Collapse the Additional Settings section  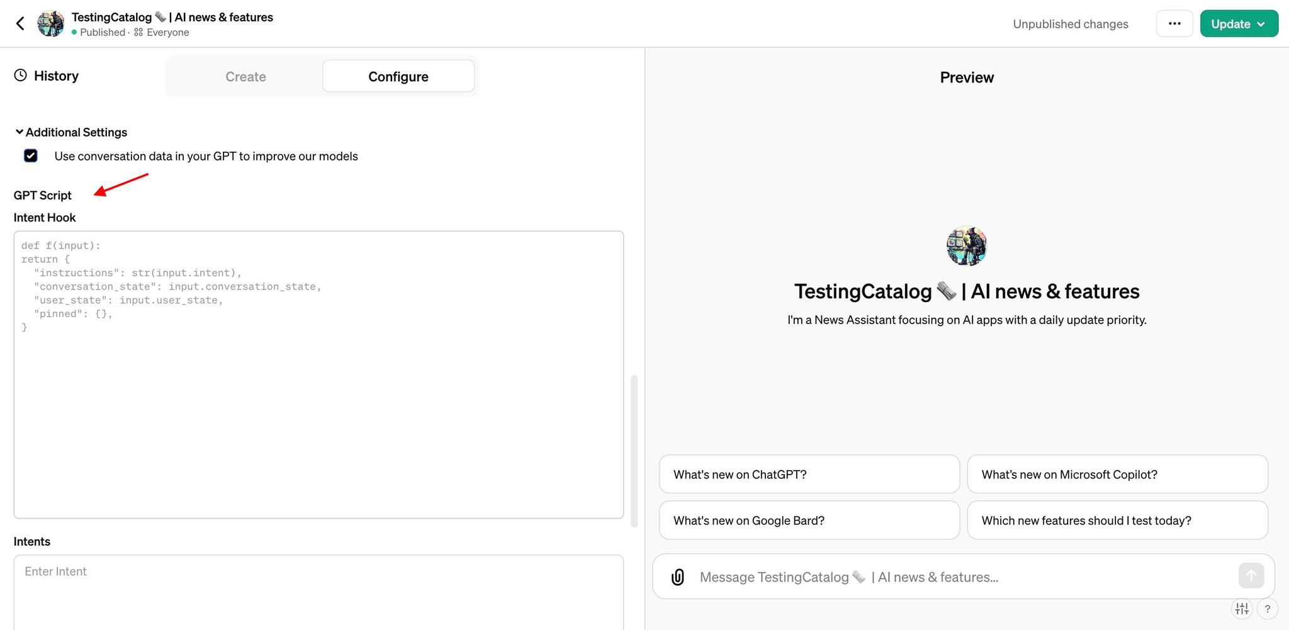pos(71,132)
